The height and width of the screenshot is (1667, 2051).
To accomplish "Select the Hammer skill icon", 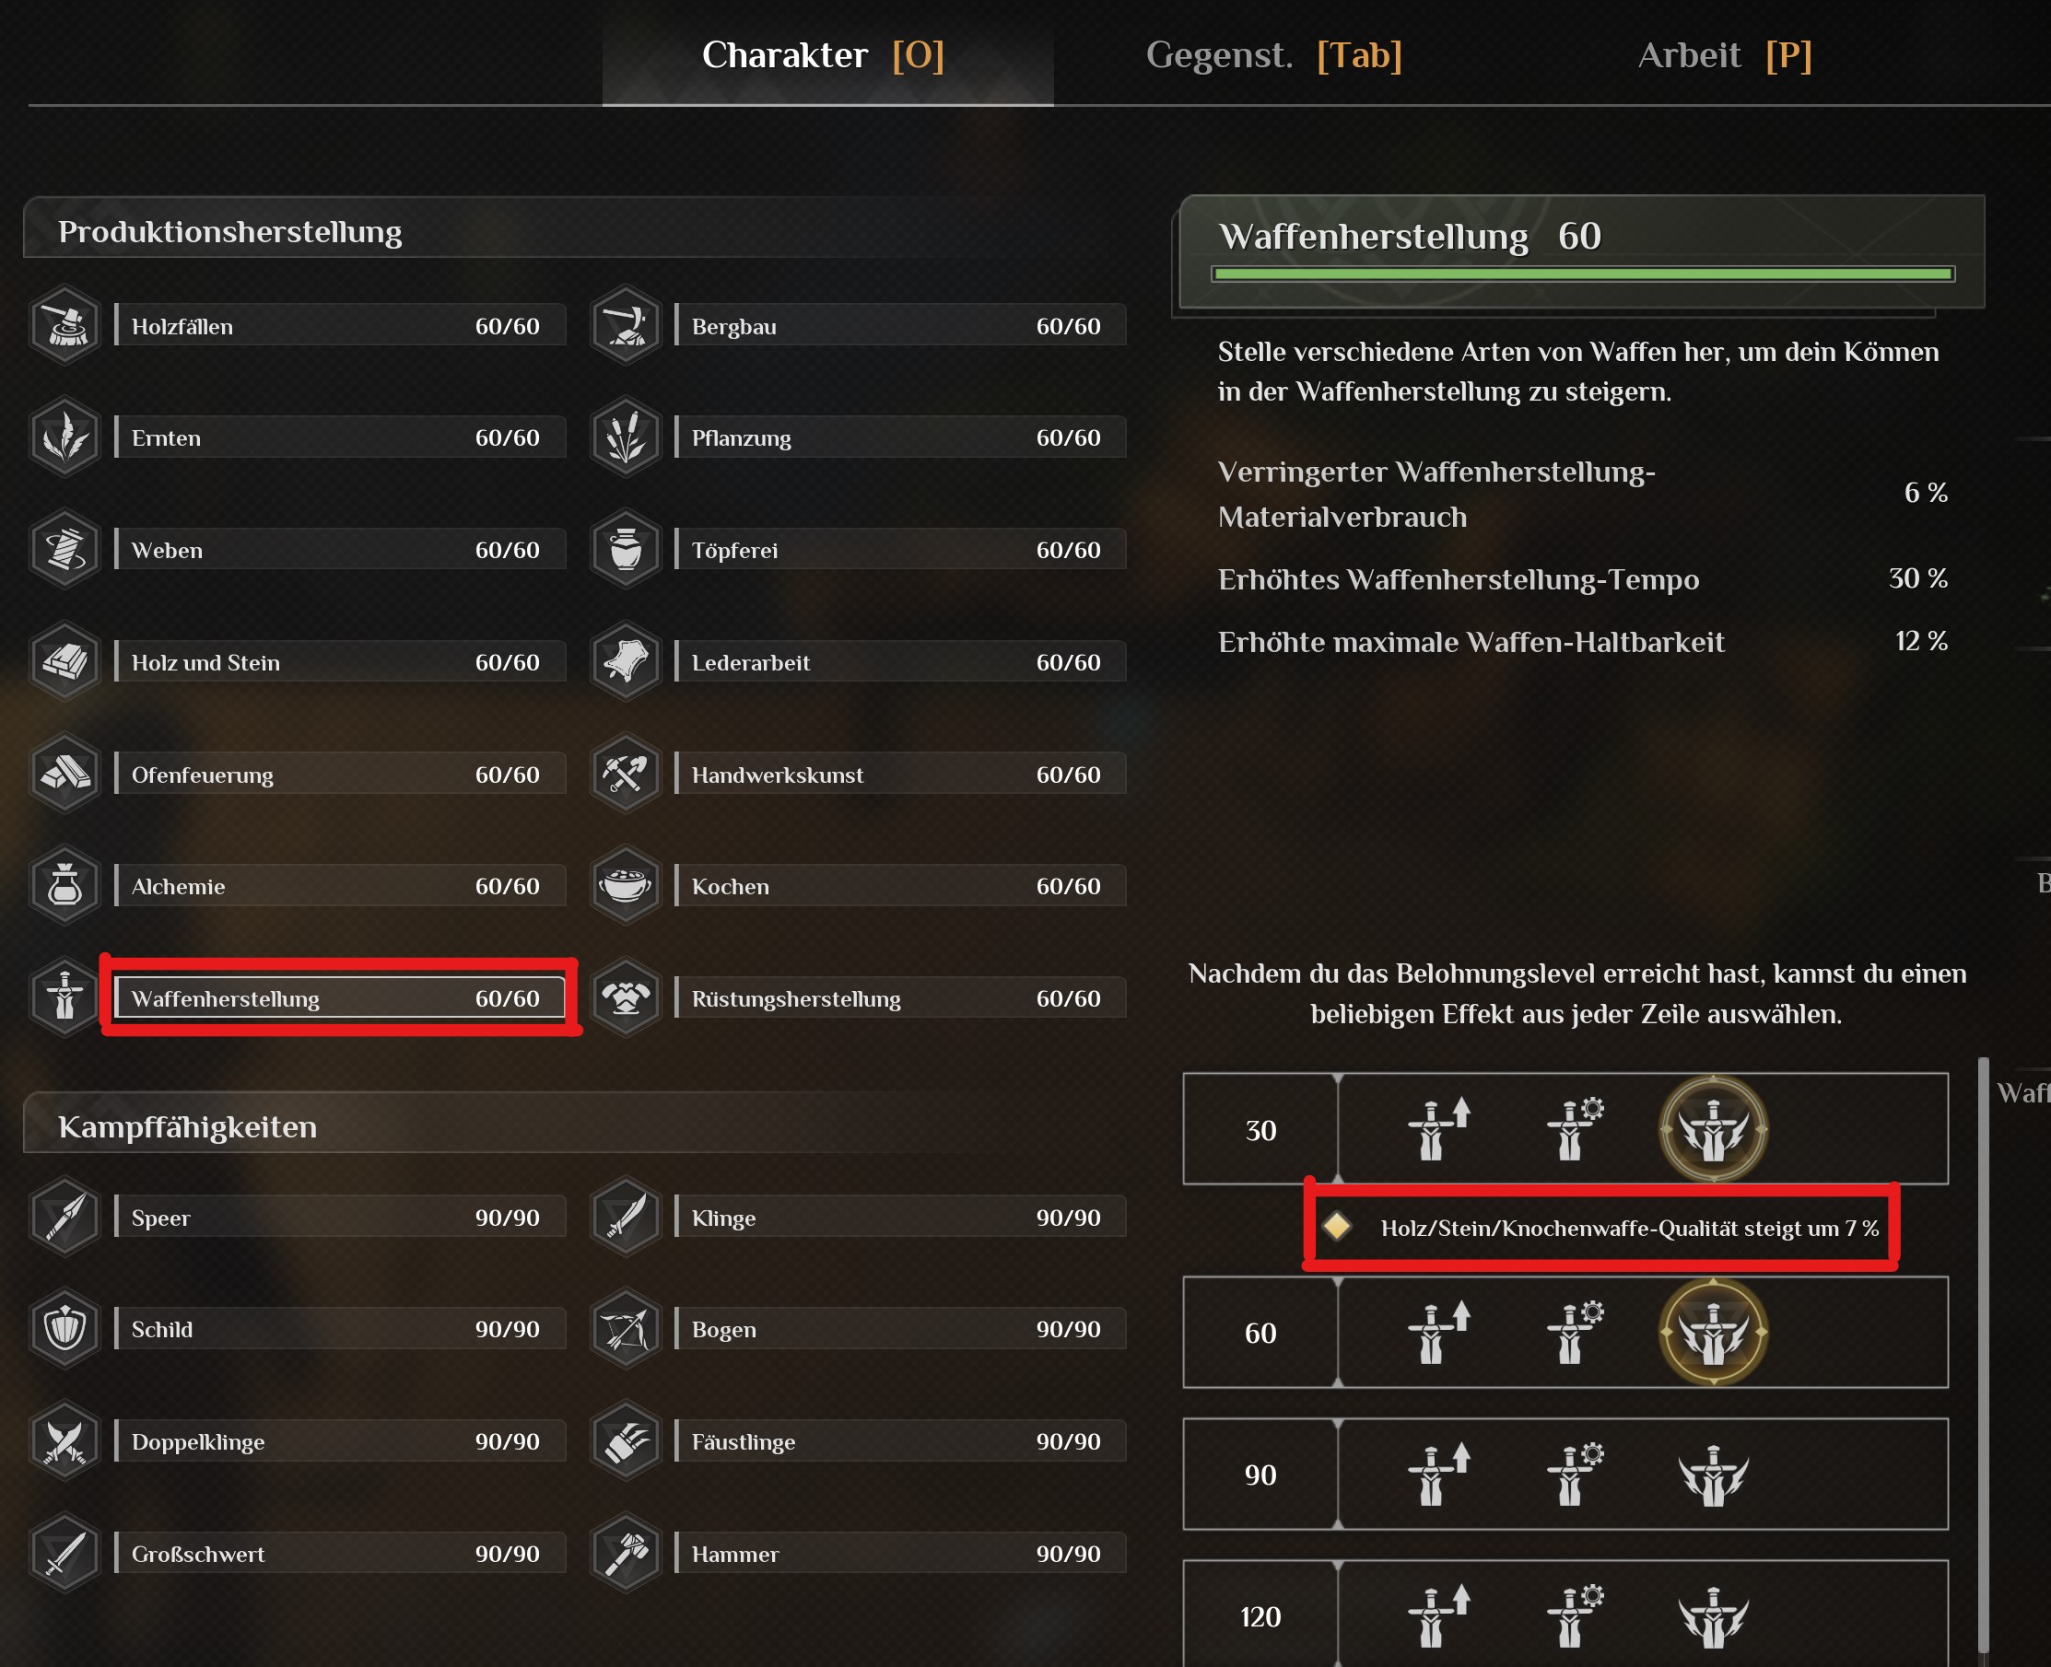I will point(626,1553).
